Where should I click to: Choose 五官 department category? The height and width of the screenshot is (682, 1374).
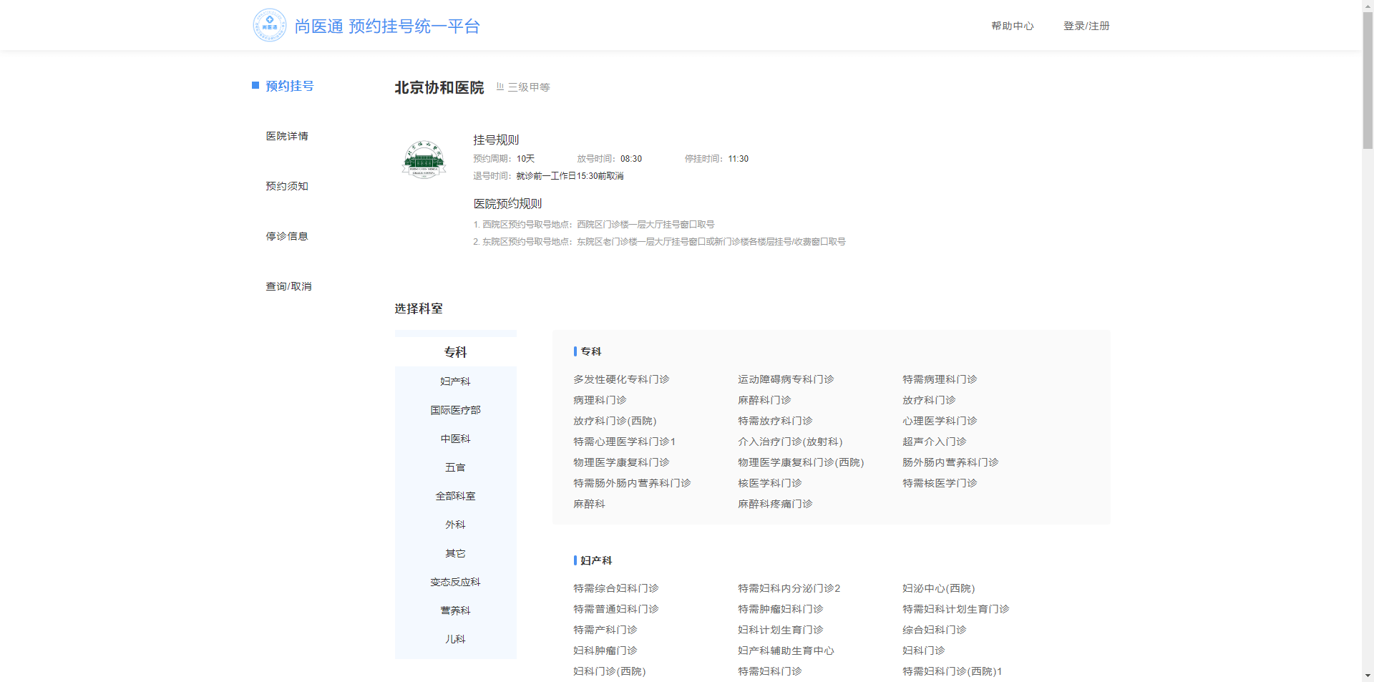point(455,467)
